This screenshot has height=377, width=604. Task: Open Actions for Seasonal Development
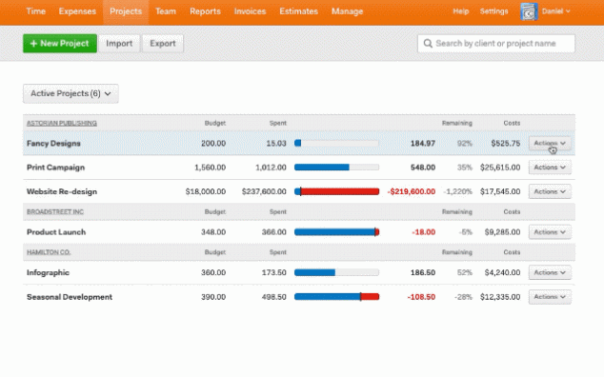click(550, 297)
